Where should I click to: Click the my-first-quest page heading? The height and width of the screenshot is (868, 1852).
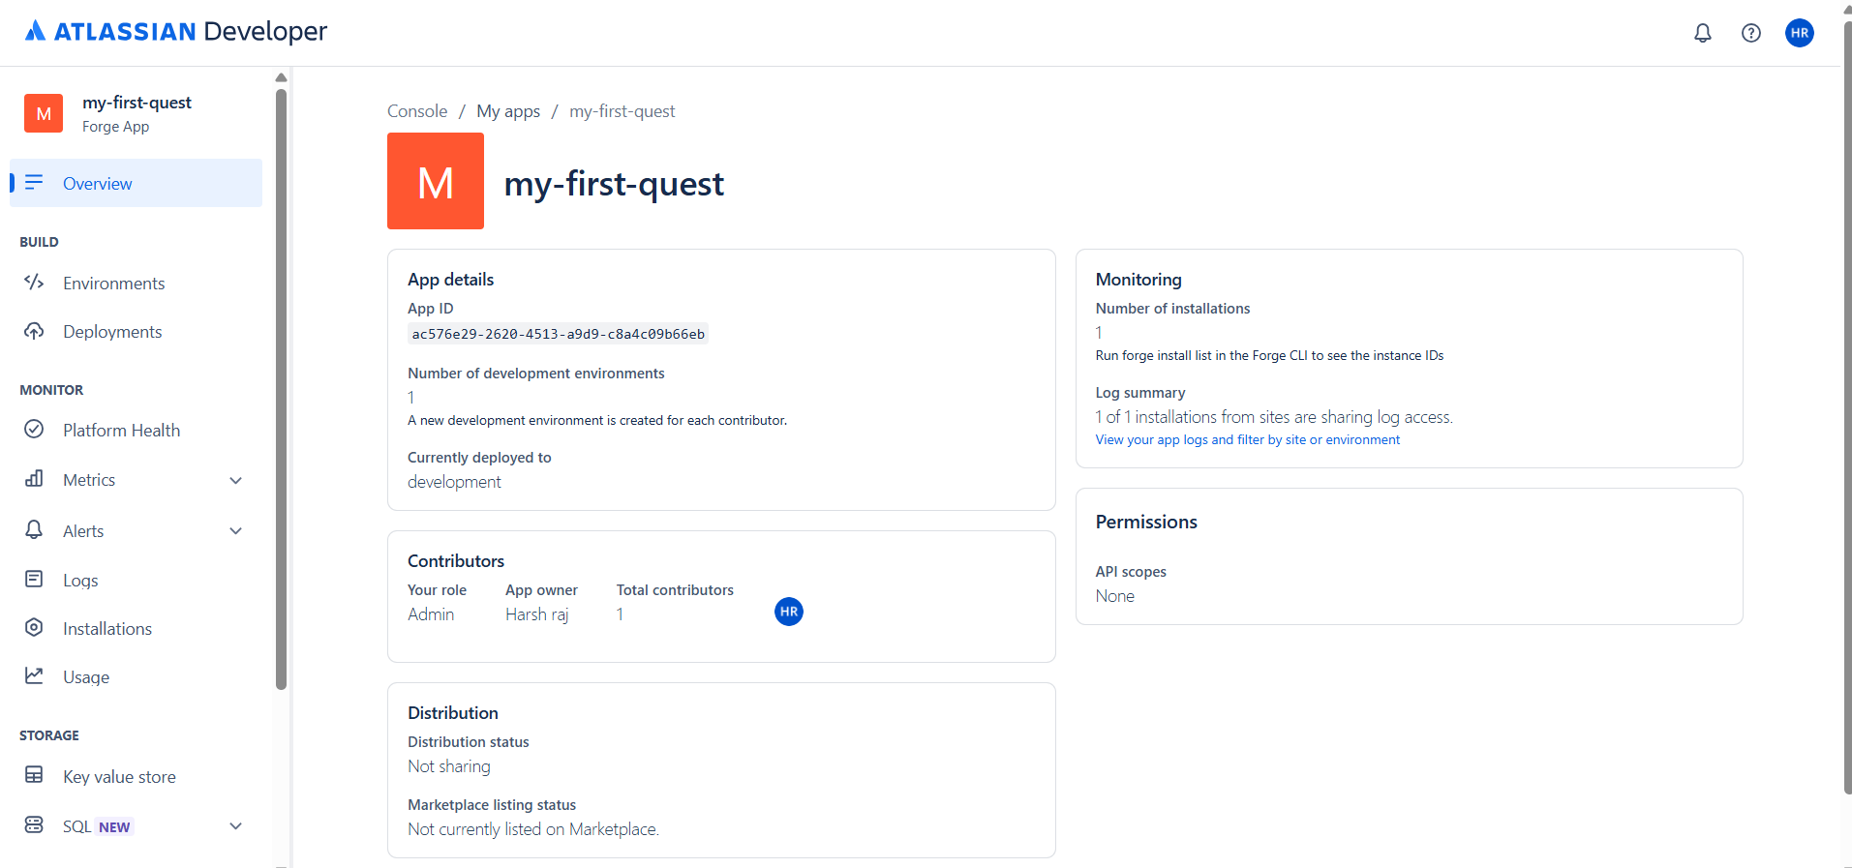click(x=614, y=184)
